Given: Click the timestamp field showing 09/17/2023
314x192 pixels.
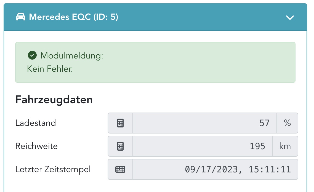Looking at the screenshot, I should pos(215,169).
